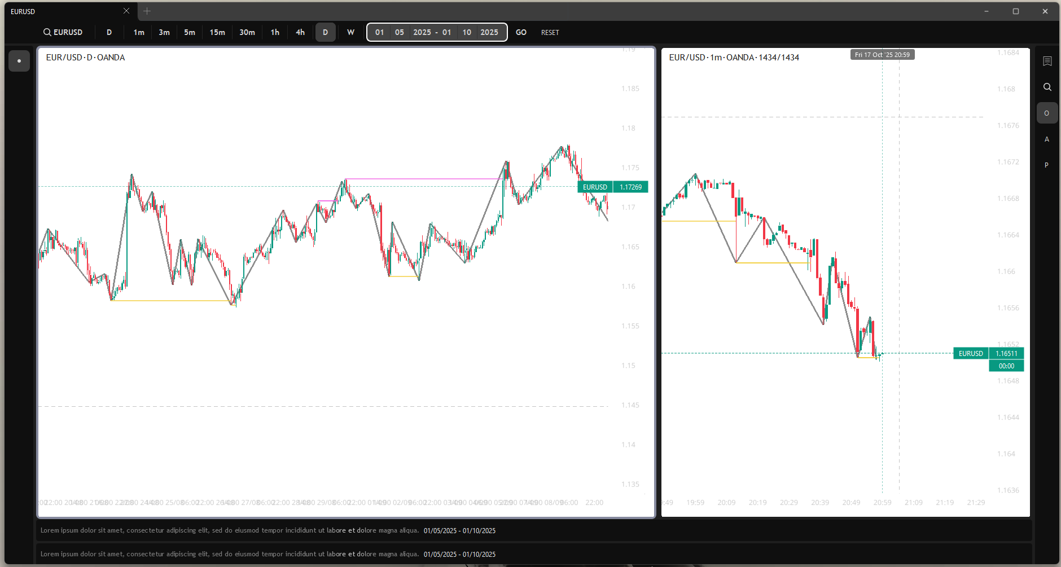1061x567 pixels.
Task: Click the RESET button
Action: pyautogui.click(x=550, y=32)
